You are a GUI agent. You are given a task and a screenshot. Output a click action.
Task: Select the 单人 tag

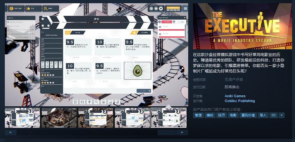tap(263, 115)
